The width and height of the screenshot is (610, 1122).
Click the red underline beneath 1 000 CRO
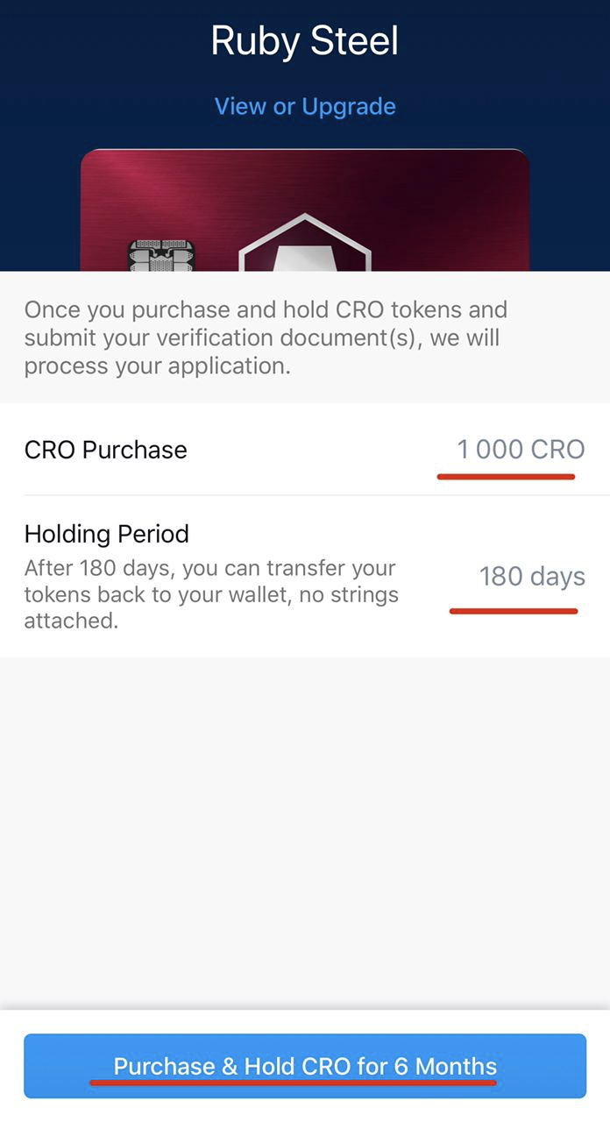[507, 477]
